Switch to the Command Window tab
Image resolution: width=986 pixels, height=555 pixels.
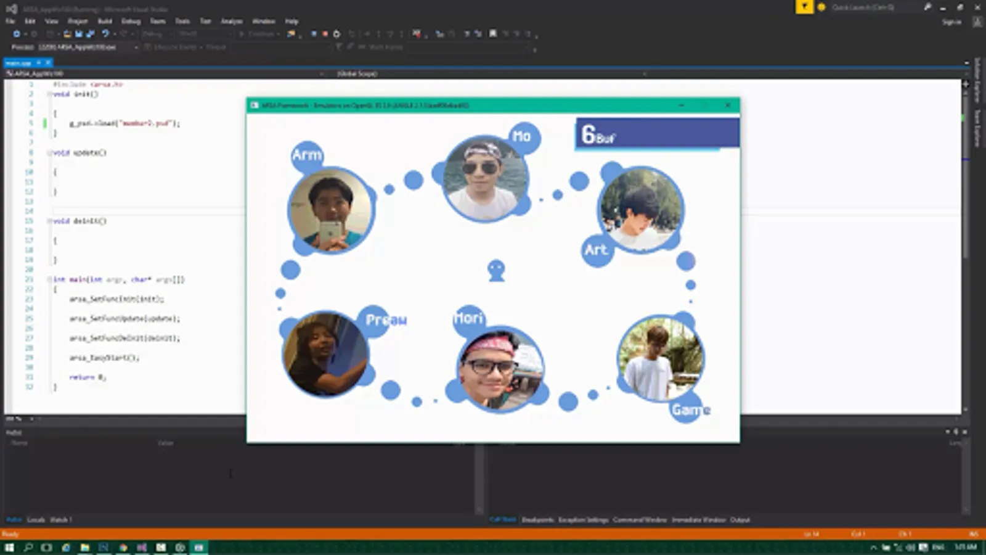(640, 520)
